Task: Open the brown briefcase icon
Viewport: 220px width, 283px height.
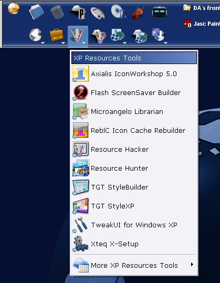Action: pos(57,35)
